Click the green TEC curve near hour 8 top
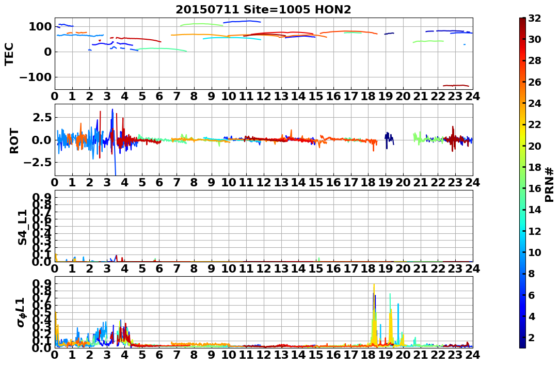 tap(202, 24)
